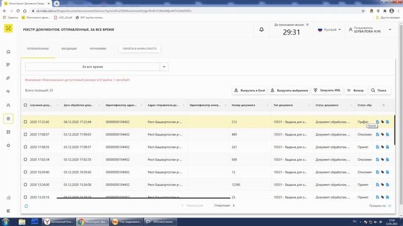The image size is (403, 226).
Task: Click tag icon in document 409 row
Action: pos(382,134)
